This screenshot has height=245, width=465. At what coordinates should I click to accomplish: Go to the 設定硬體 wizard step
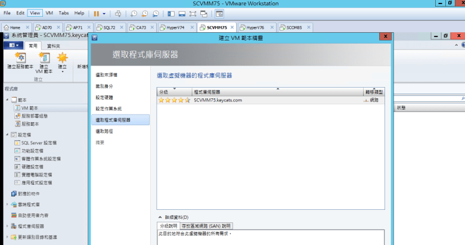click(x=107, y=97)
